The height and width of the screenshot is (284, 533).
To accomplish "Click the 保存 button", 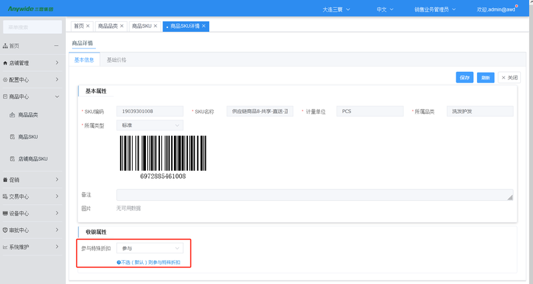I will click(x=464, y=78).
